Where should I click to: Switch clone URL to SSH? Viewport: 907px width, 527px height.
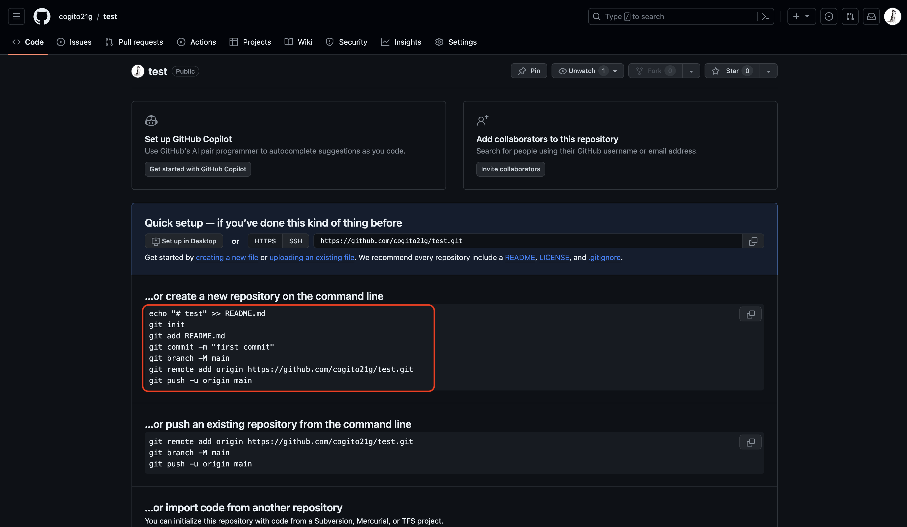click(x=295, y=241)
